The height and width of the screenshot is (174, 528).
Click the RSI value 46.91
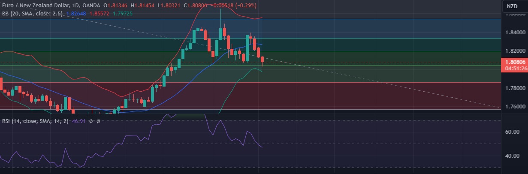[x=78, y=121]
